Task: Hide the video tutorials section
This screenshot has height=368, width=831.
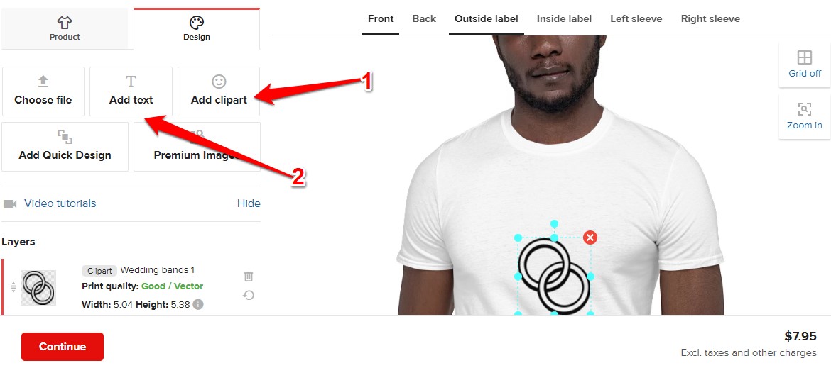Action: pos(249,203)
